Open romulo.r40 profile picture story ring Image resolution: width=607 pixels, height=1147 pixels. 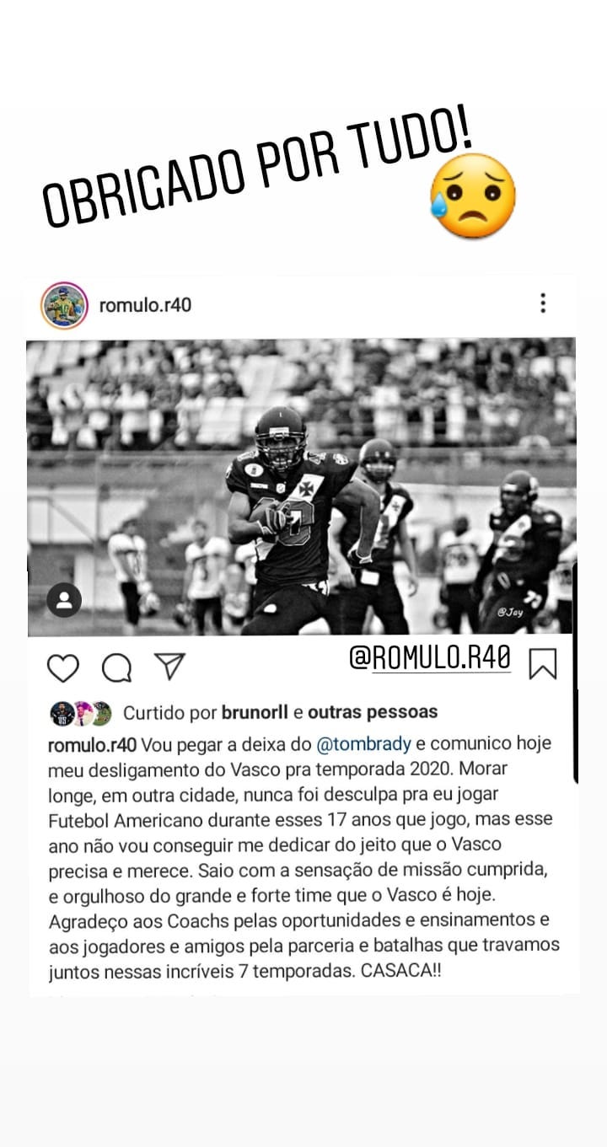[x=64, y=304]
